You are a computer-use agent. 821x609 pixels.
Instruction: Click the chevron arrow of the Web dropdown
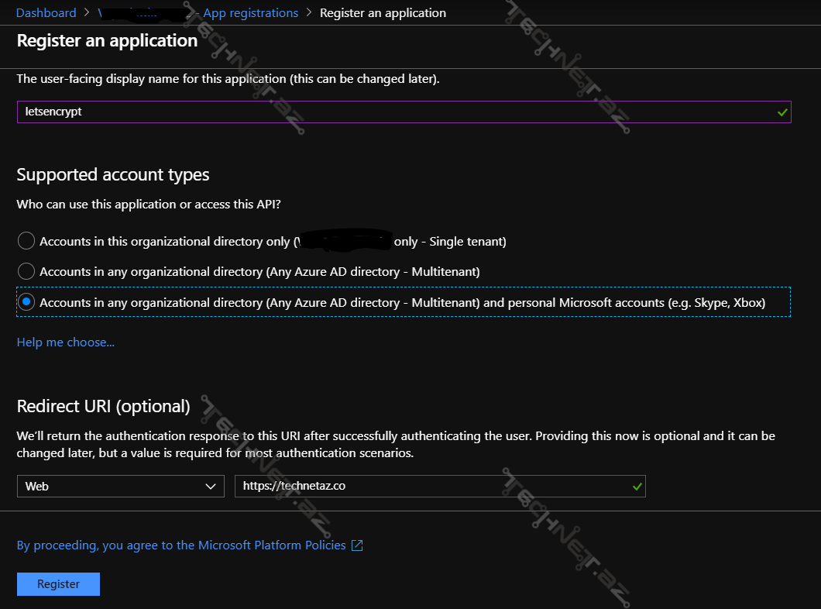pos(211,487)
